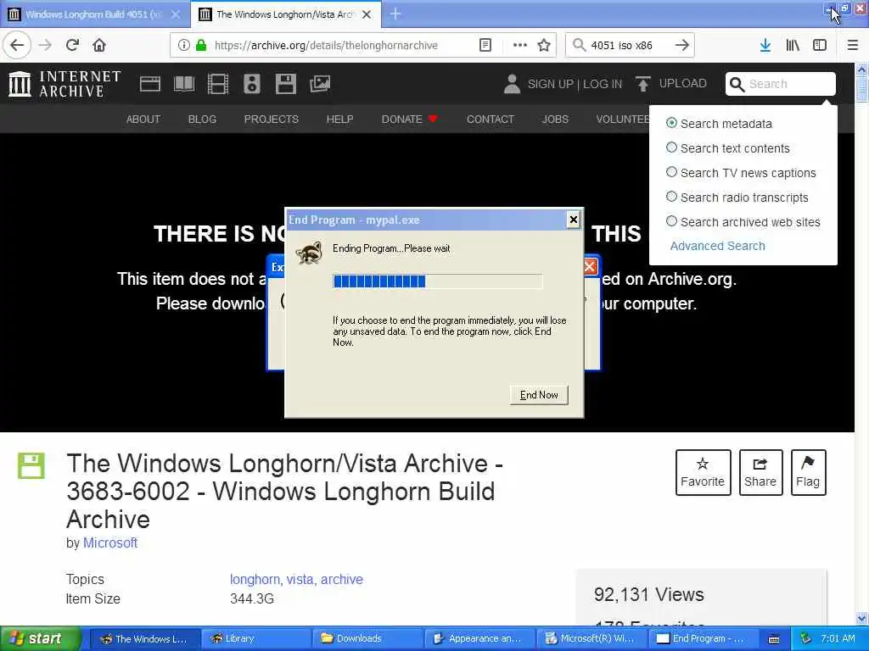The height and width of the screenshot is (651, 869).
Task: Open the DONATE menu item
Action: pyautogui.click(x=410, y=119)
